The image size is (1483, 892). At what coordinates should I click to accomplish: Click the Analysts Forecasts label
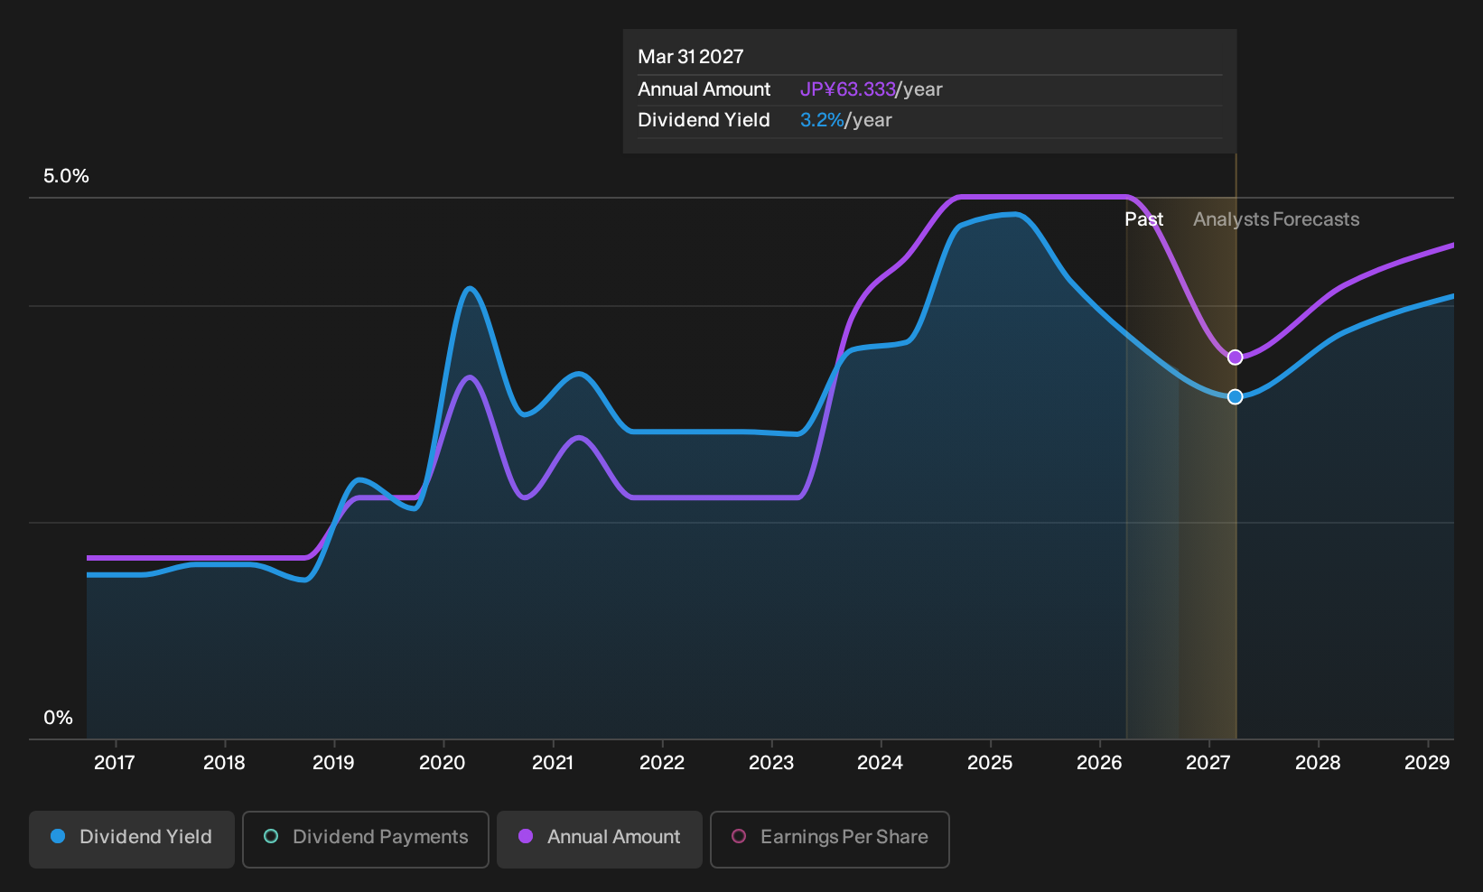coord(1276,219)
